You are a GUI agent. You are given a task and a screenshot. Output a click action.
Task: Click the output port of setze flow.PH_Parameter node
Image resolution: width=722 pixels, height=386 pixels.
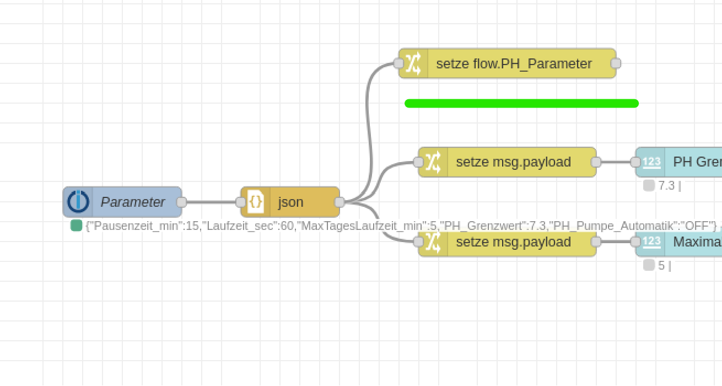click(x=616, y=63)
